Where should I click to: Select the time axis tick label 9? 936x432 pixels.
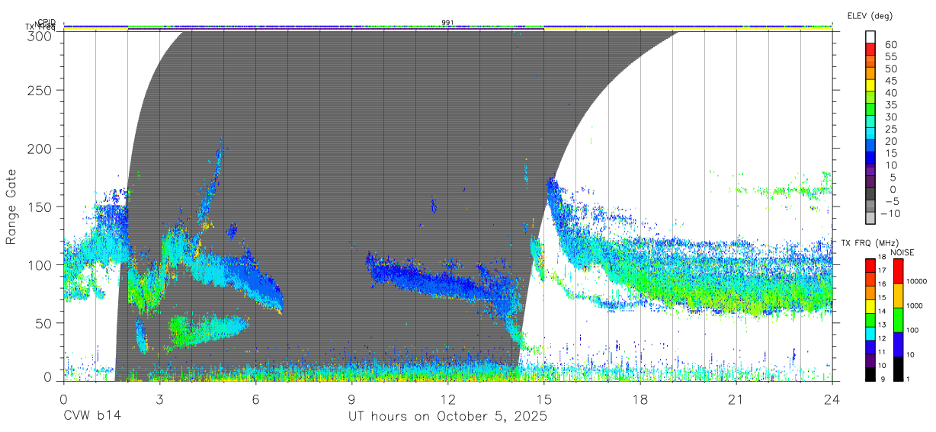[x=351, y=399]
